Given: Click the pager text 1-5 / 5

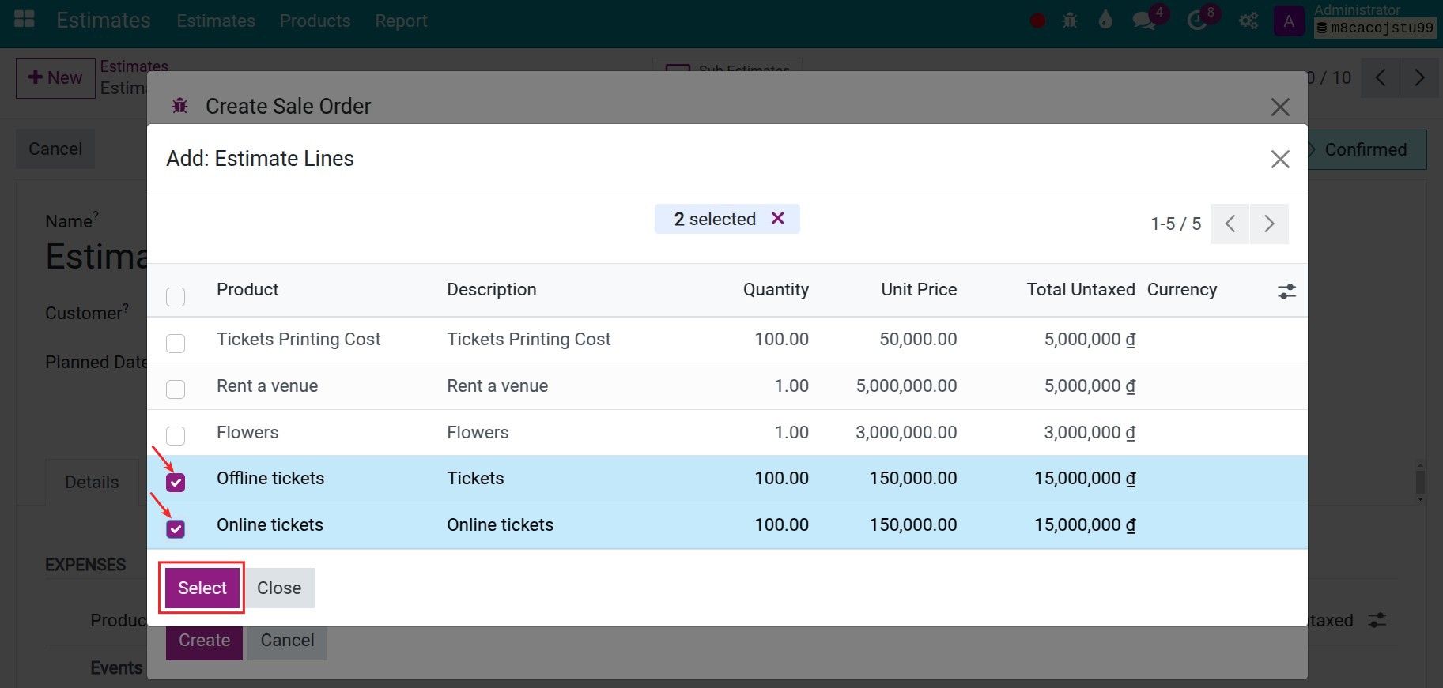Looking at the screenshot, I should 1176,224.
